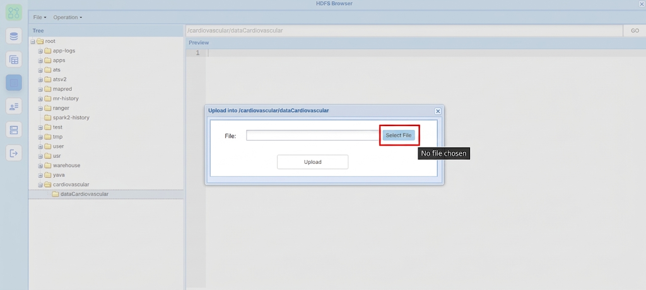
Task: Expand the mapred folder node
Action: click(40, 89)
